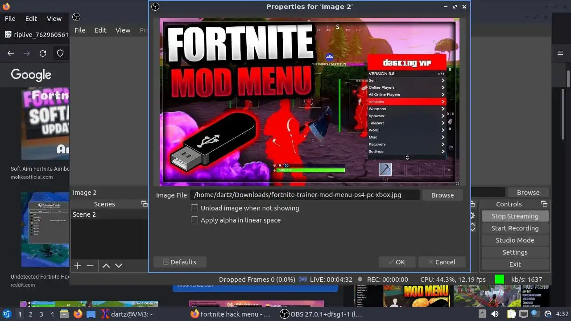
Task: Click the remove scene minus icon
Action: pyautogui.click(x=90, y=265)
